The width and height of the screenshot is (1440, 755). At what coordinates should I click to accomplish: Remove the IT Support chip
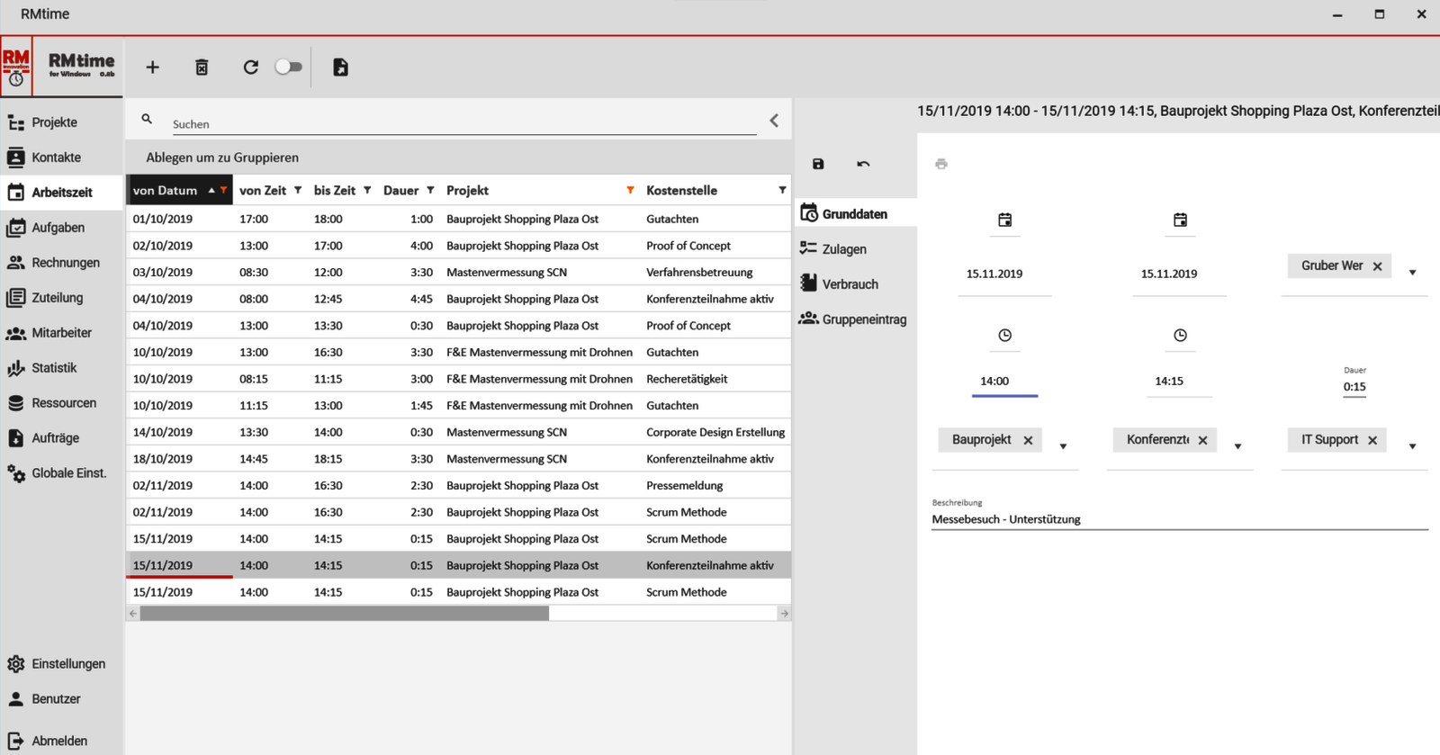tap(1372, 440)
